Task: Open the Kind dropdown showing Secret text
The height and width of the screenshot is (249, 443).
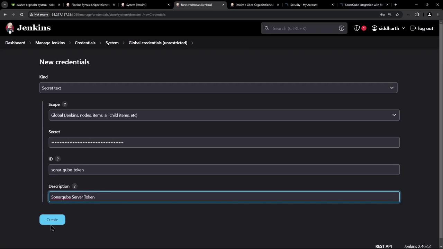Action: (218, 88)
